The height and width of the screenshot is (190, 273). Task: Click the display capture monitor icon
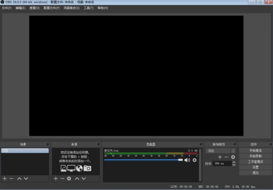pyautogui.click(x=71, y=168)
